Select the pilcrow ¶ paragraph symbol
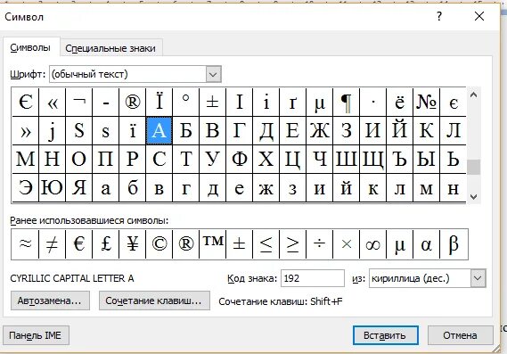Image resolution: width=507 pixels, height=354 pixels. click(x=347, y=103)
